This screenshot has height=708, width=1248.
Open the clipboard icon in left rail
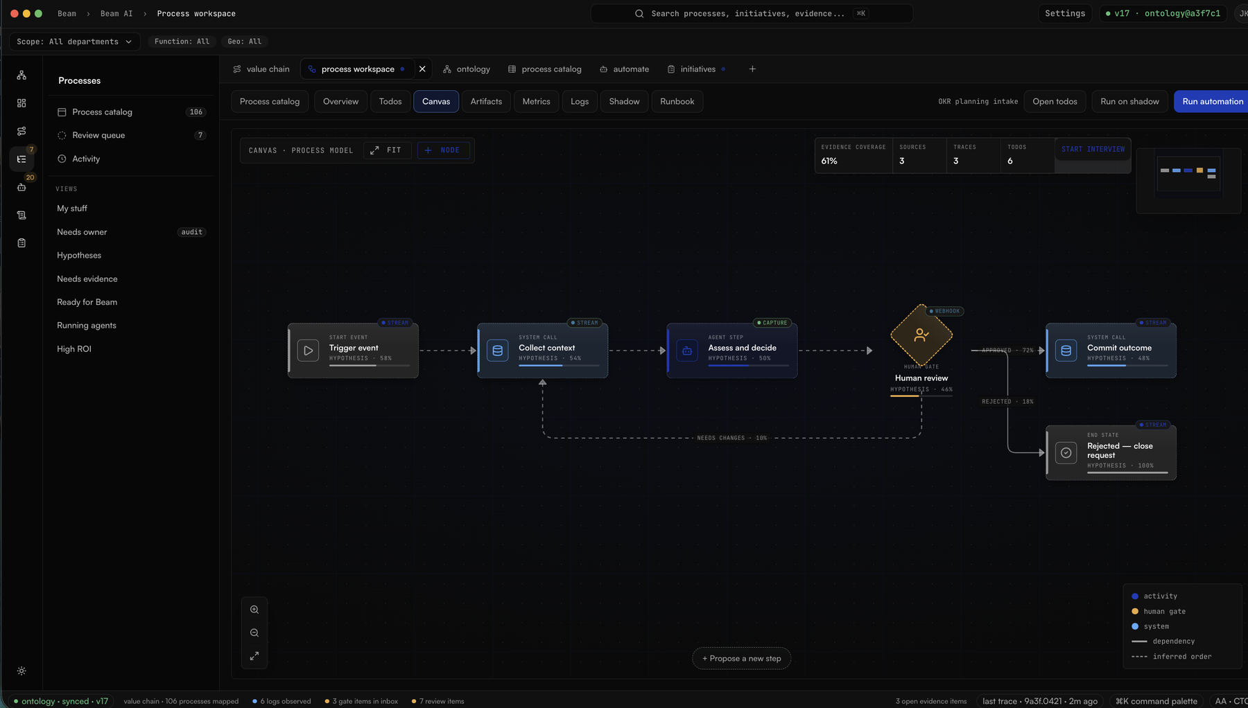pyautogui.click(x=21, y=243)
